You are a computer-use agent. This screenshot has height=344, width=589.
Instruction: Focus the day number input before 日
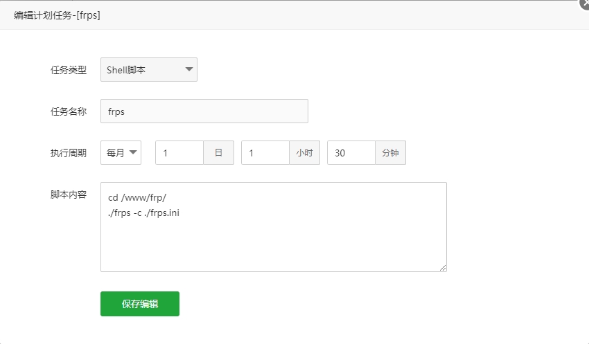(x=179, y=153)
